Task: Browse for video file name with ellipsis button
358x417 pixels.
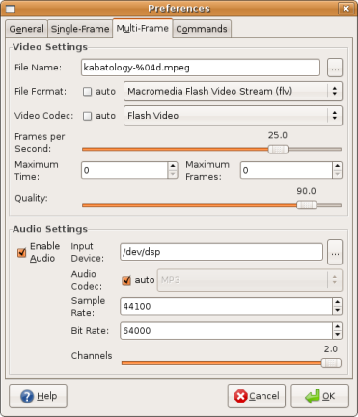Action: tap(335, 68)
